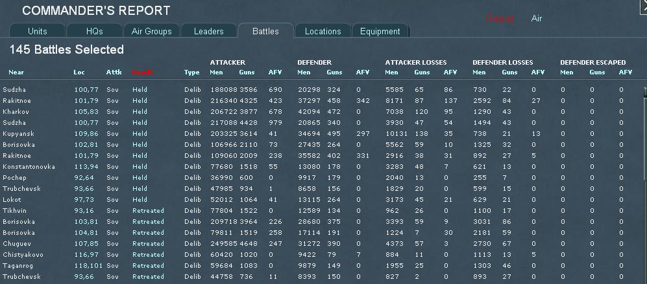Sort by the Type column header
This screenshot has width=647, height=284.
tap(191, 72)
